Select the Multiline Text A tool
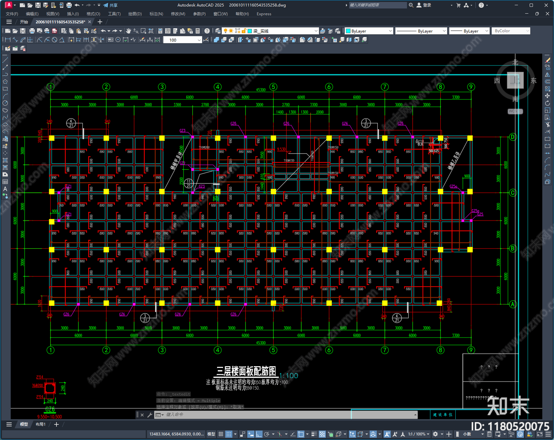 pyautogui.click(x=5, y=189)
